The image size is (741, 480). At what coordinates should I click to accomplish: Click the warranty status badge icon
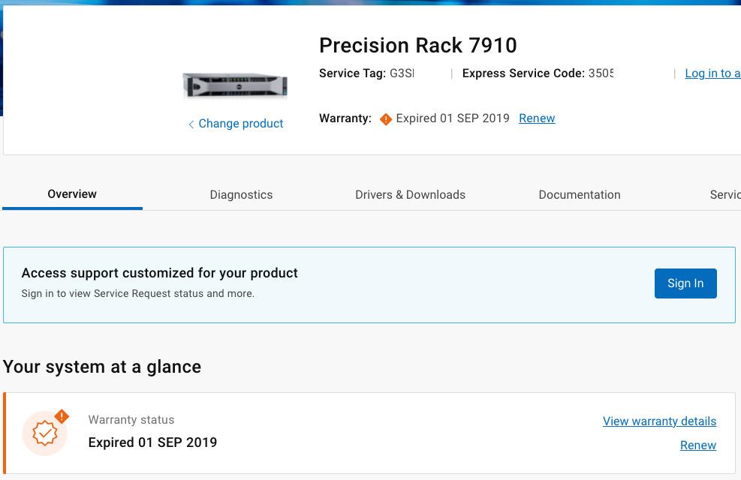click(x=44, y=433)
